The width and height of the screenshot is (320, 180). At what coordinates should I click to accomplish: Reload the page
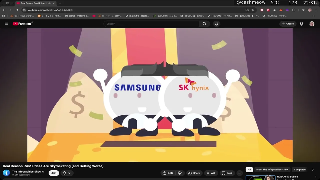(17, 10)
